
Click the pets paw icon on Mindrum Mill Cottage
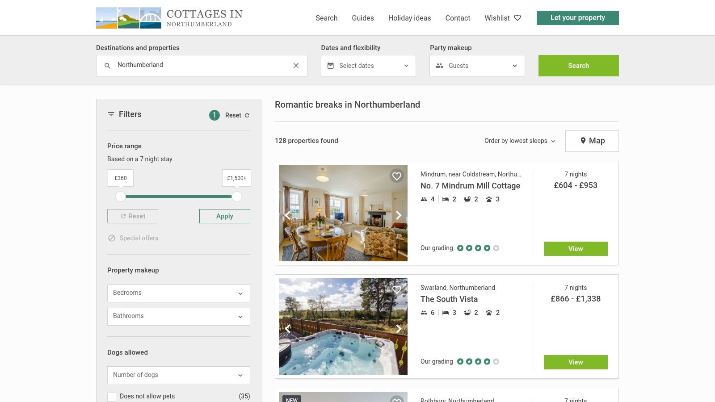[489, 199]
